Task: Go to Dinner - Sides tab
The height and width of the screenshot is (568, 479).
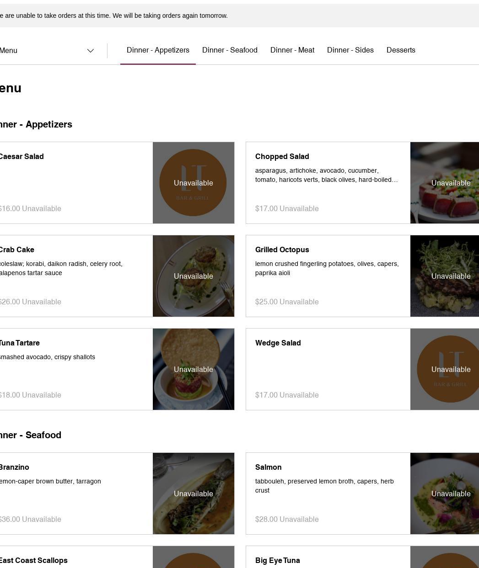Action: point(350,50)
